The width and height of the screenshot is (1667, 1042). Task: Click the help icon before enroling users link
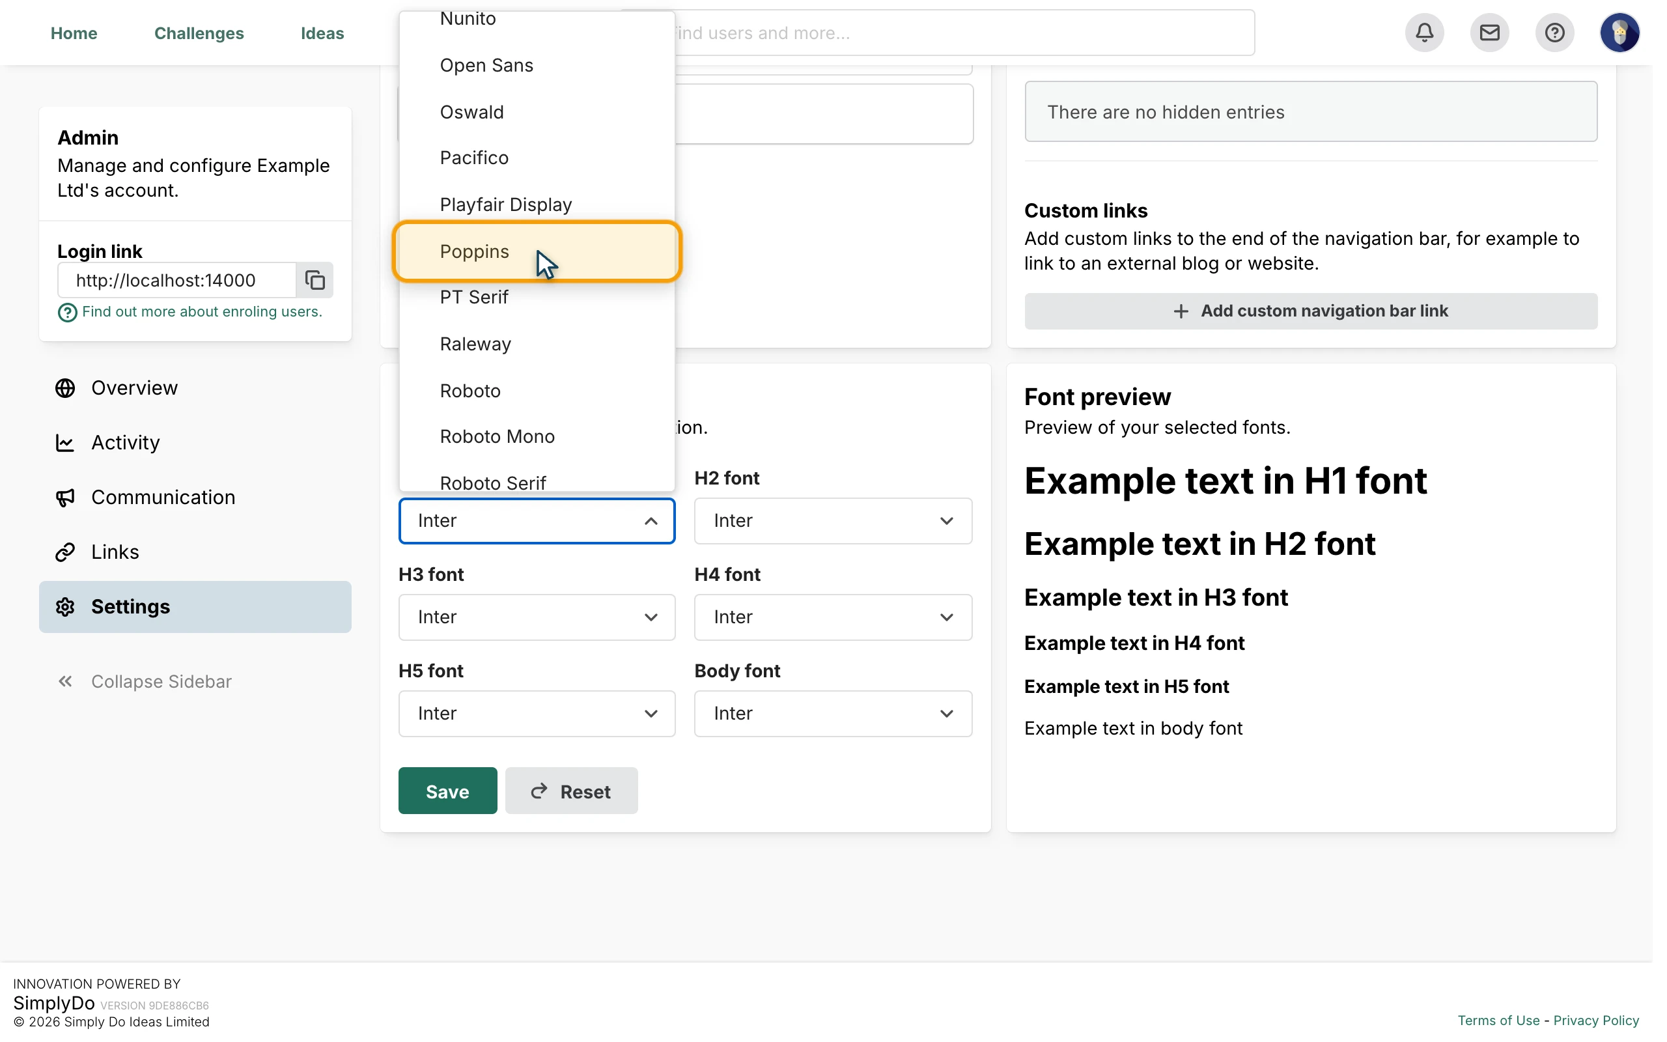pyautogui.click(x=67, y=312)
